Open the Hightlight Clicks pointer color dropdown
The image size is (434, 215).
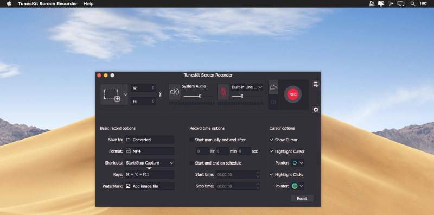pyautogui.click(x=297, y=186)
